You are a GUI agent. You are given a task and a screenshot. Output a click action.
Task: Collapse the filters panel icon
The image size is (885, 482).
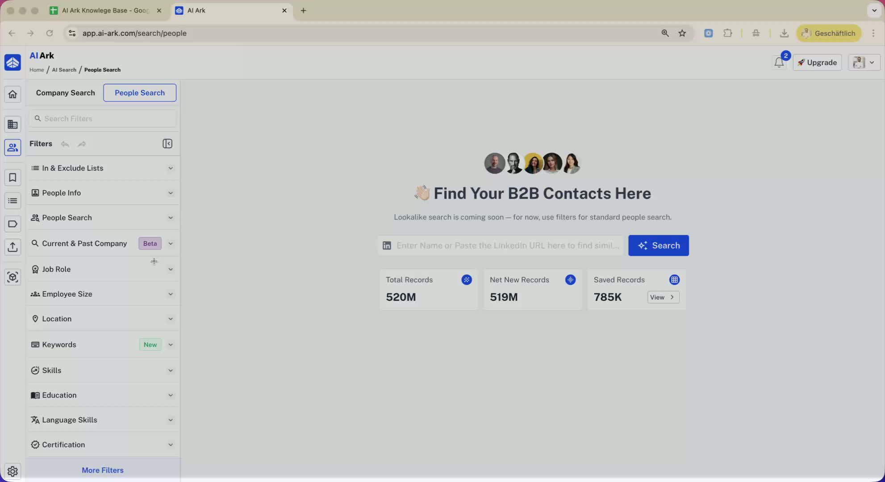167,144
